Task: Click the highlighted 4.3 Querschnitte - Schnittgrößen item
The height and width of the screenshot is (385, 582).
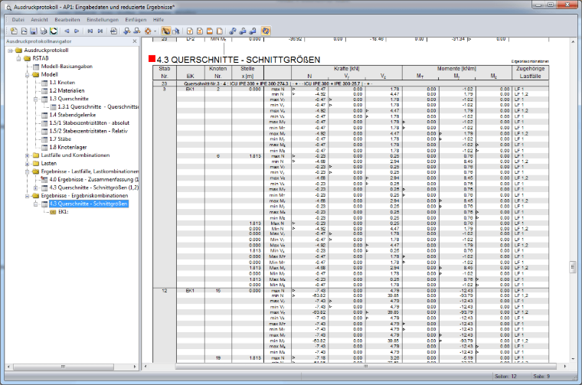Action: (89, 204)
